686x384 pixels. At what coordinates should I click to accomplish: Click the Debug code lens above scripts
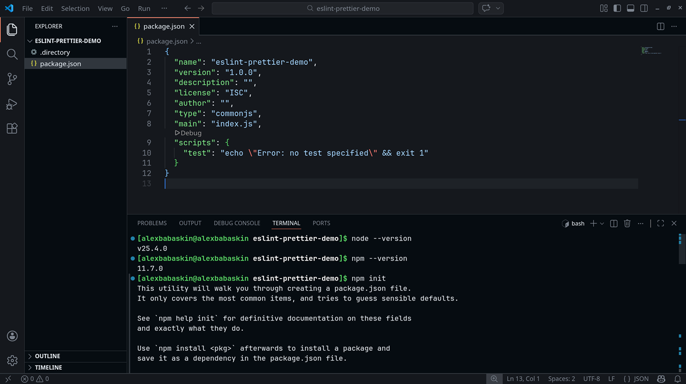tap(188, 133)
